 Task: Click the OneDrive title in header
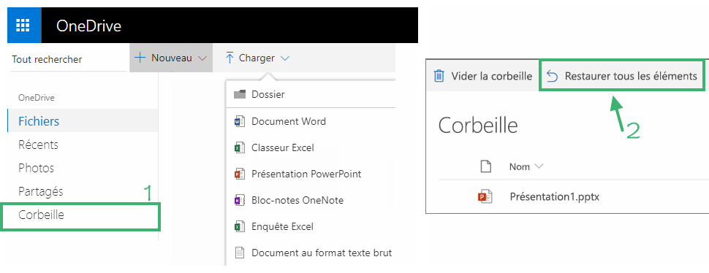point(88,26)
